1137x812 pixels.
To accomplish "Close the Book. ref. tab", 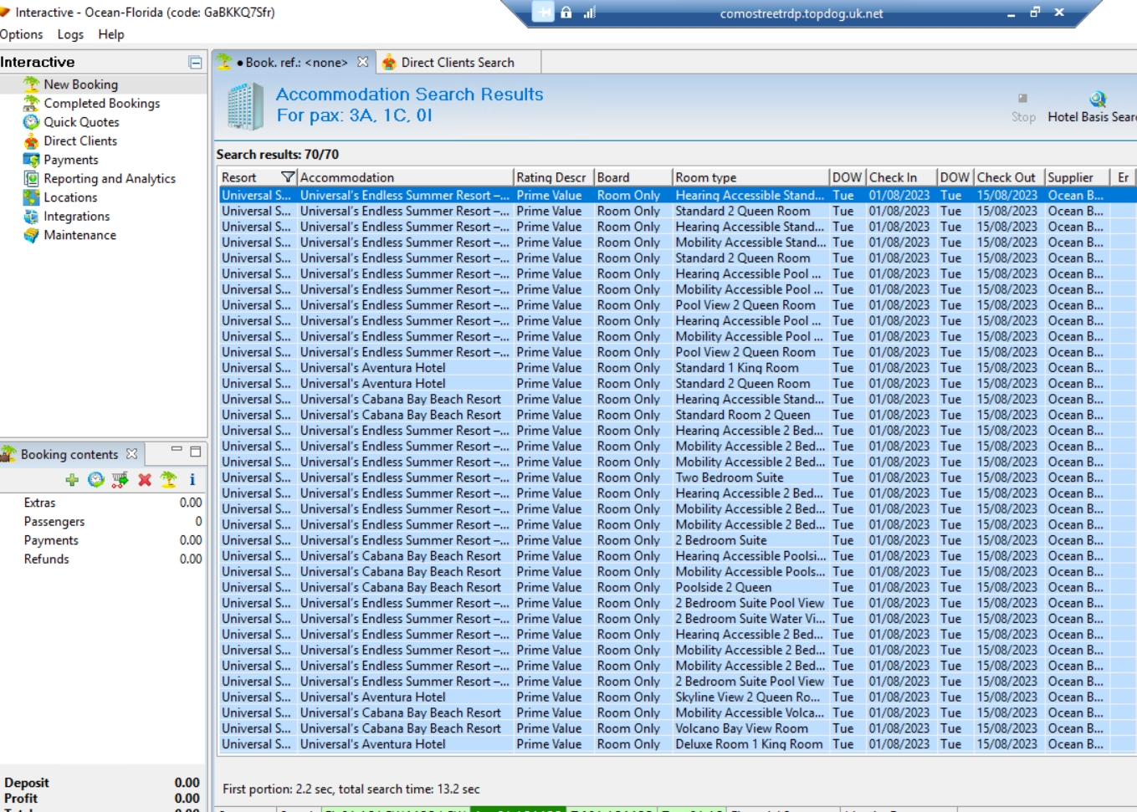I will point(362,62).
